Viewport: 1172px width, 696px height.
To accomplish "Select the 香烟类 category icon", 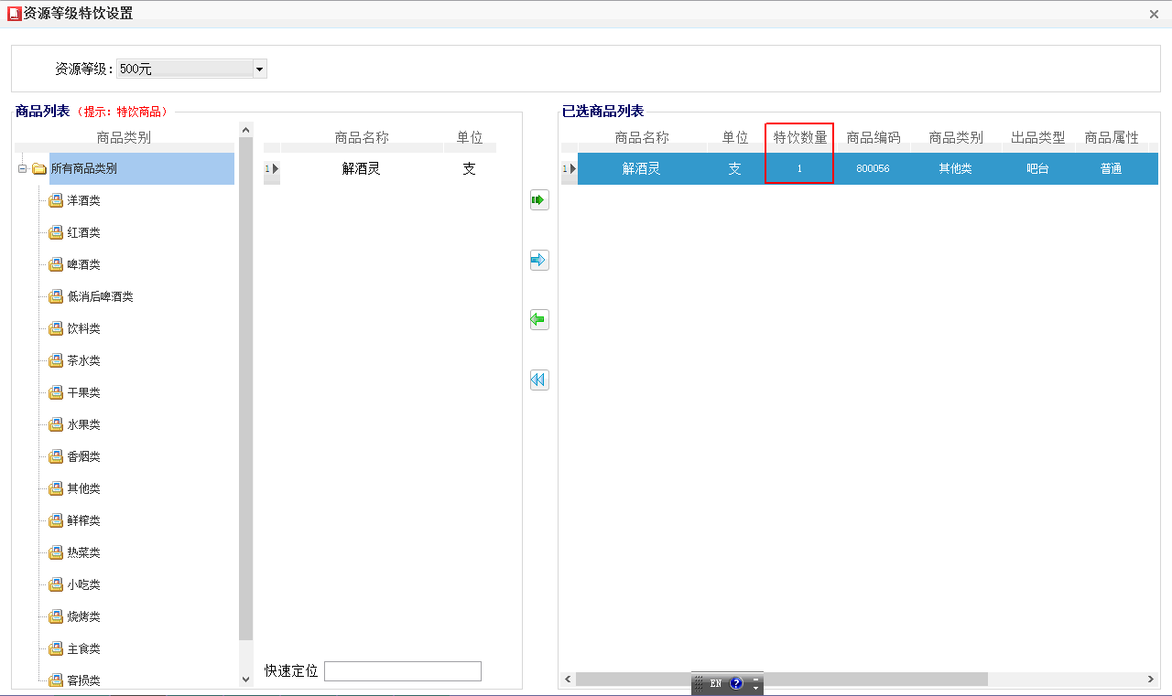I will point(56,456).
